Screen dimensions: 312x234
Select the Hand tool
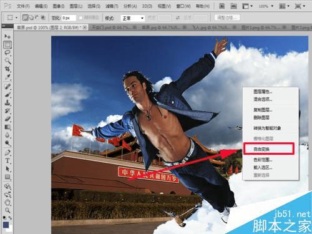tap(7, 202)
